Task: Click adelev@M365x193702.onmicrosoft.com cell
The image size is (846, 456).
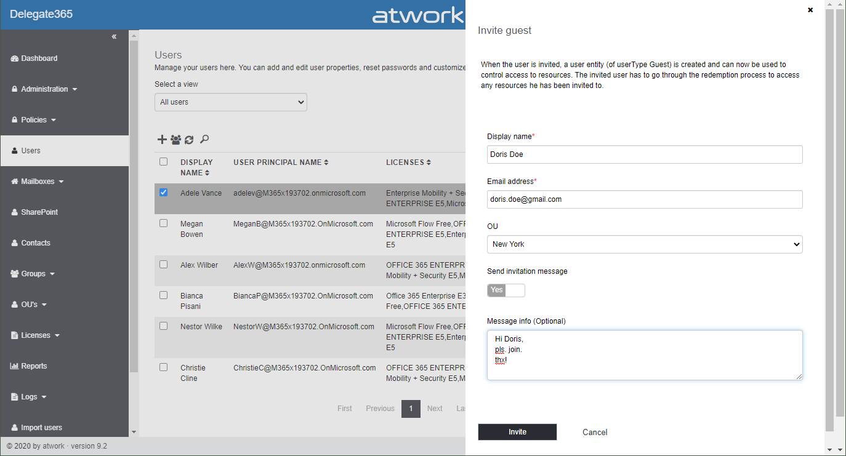Action: [x=299, y=193]
